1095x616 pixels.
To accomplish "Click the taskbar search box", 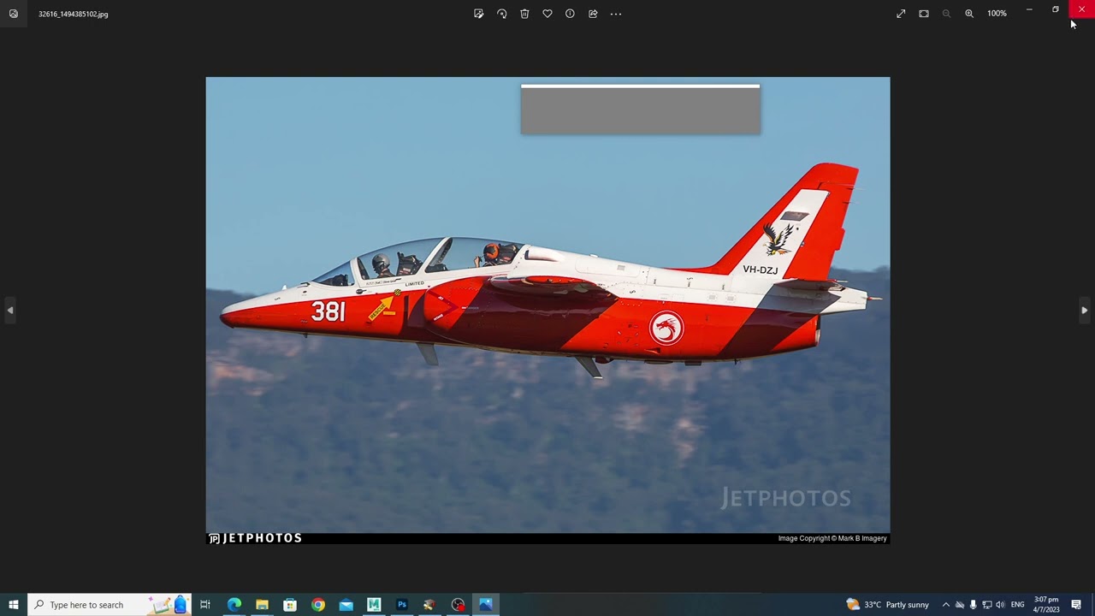I will click(109, 605).
